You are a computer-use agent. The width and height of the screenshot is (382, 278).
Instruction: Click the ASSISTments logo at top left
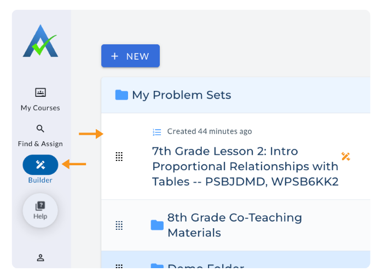coord(40,40)
